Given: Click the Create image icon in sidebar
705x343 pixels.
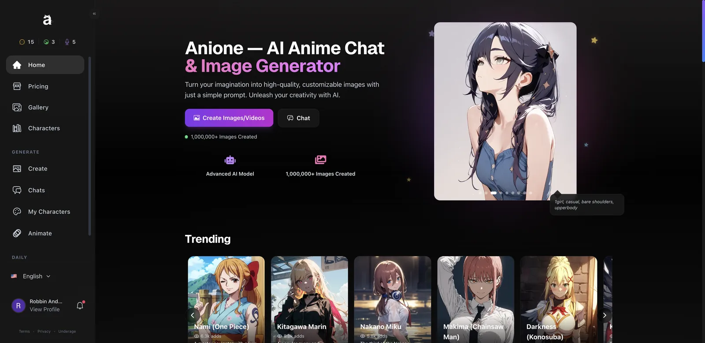Looking at the screenshot, I should coord(17,169).
